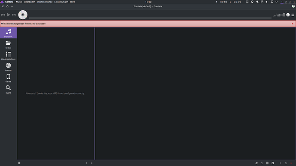The image size is (296, 166).
Task: Switch to virtual desktop 3
Action: click(290, 2)
